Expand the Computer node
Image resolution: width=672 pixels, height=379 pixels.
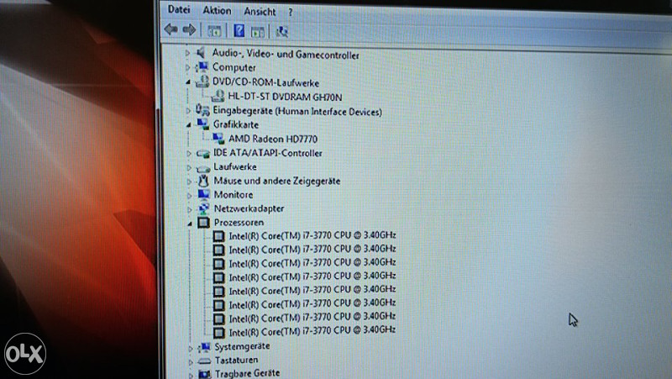(x=187, y=67)
